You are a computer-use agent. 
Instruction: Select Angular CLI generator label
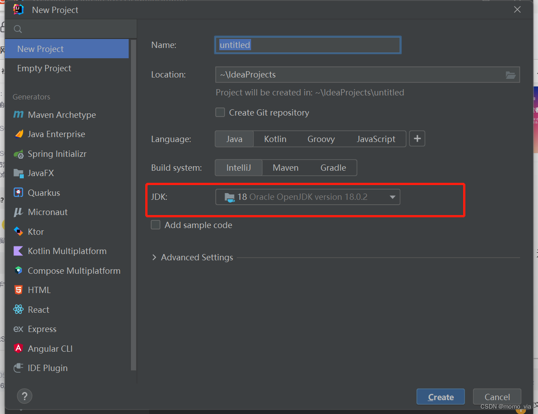tap(50, 349)
